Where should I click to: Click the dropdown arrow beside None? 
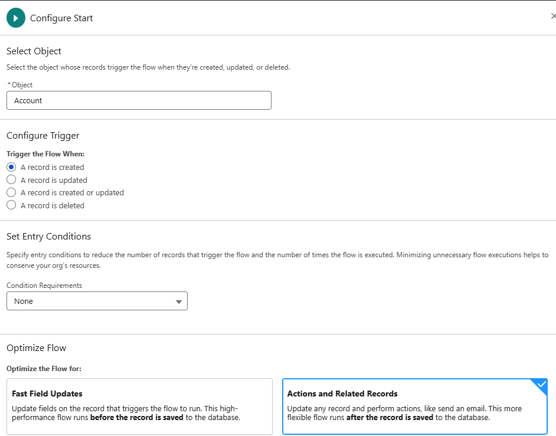pos(179,301)
